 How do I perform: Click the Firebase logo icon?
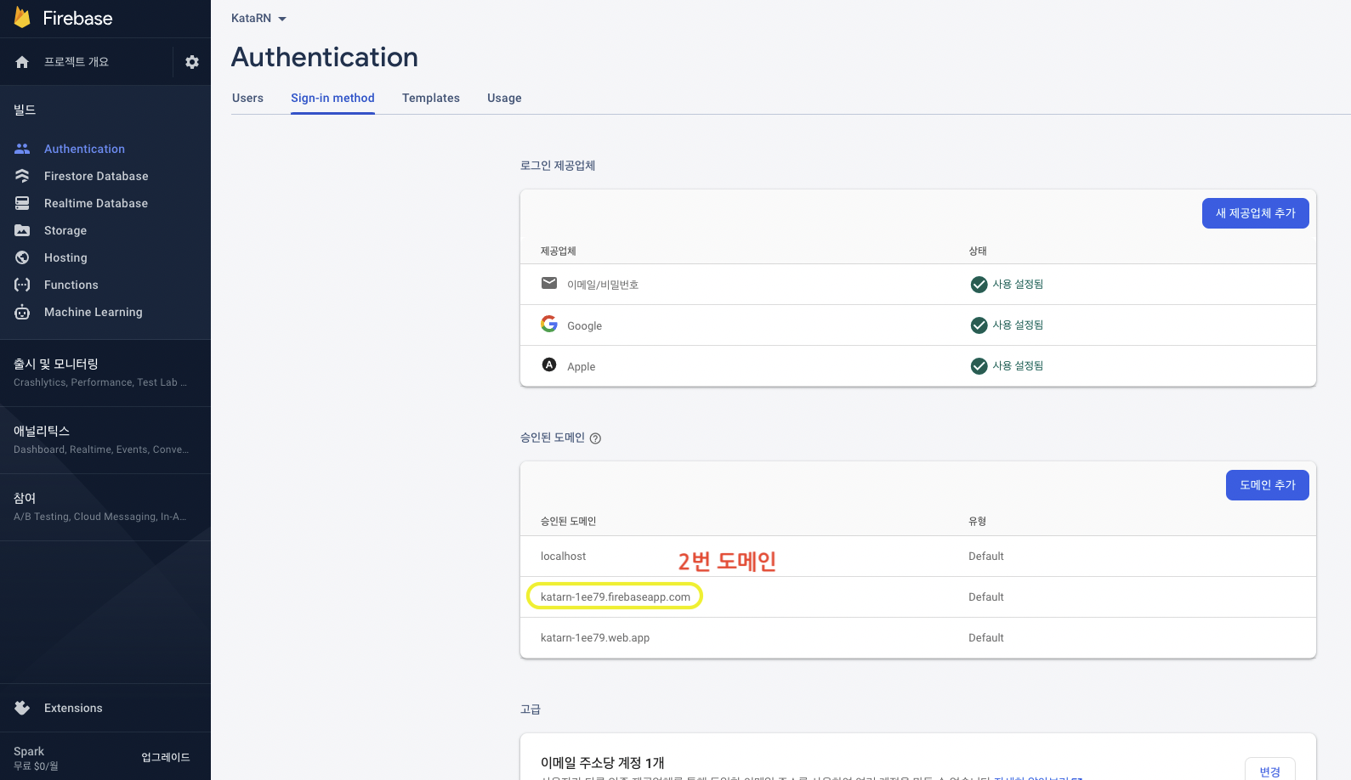click(23, 18)
